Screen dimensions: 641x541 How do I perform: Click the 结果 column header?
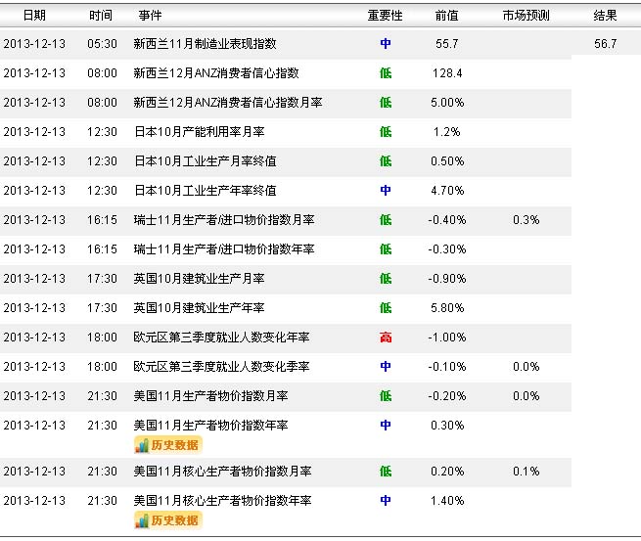(605, 16)
